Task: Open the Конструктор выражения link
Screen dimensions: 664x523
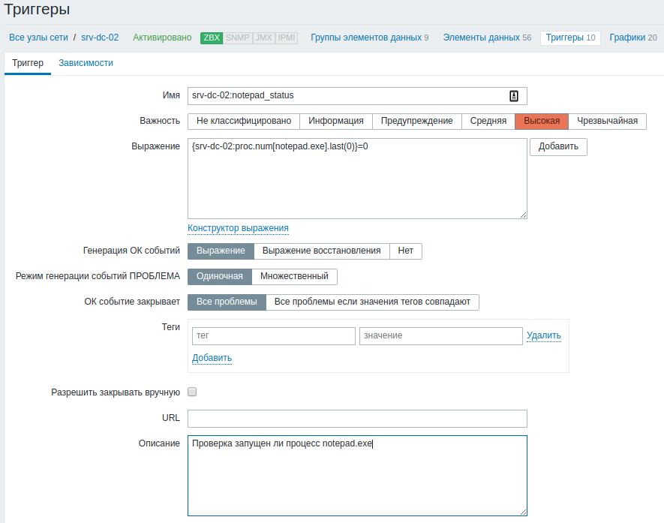Action: 238,228
